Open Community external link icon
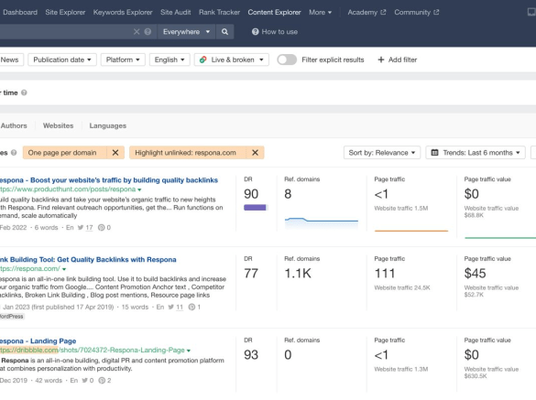The height and width of the screenshot is (400, 536). (436, 12)
